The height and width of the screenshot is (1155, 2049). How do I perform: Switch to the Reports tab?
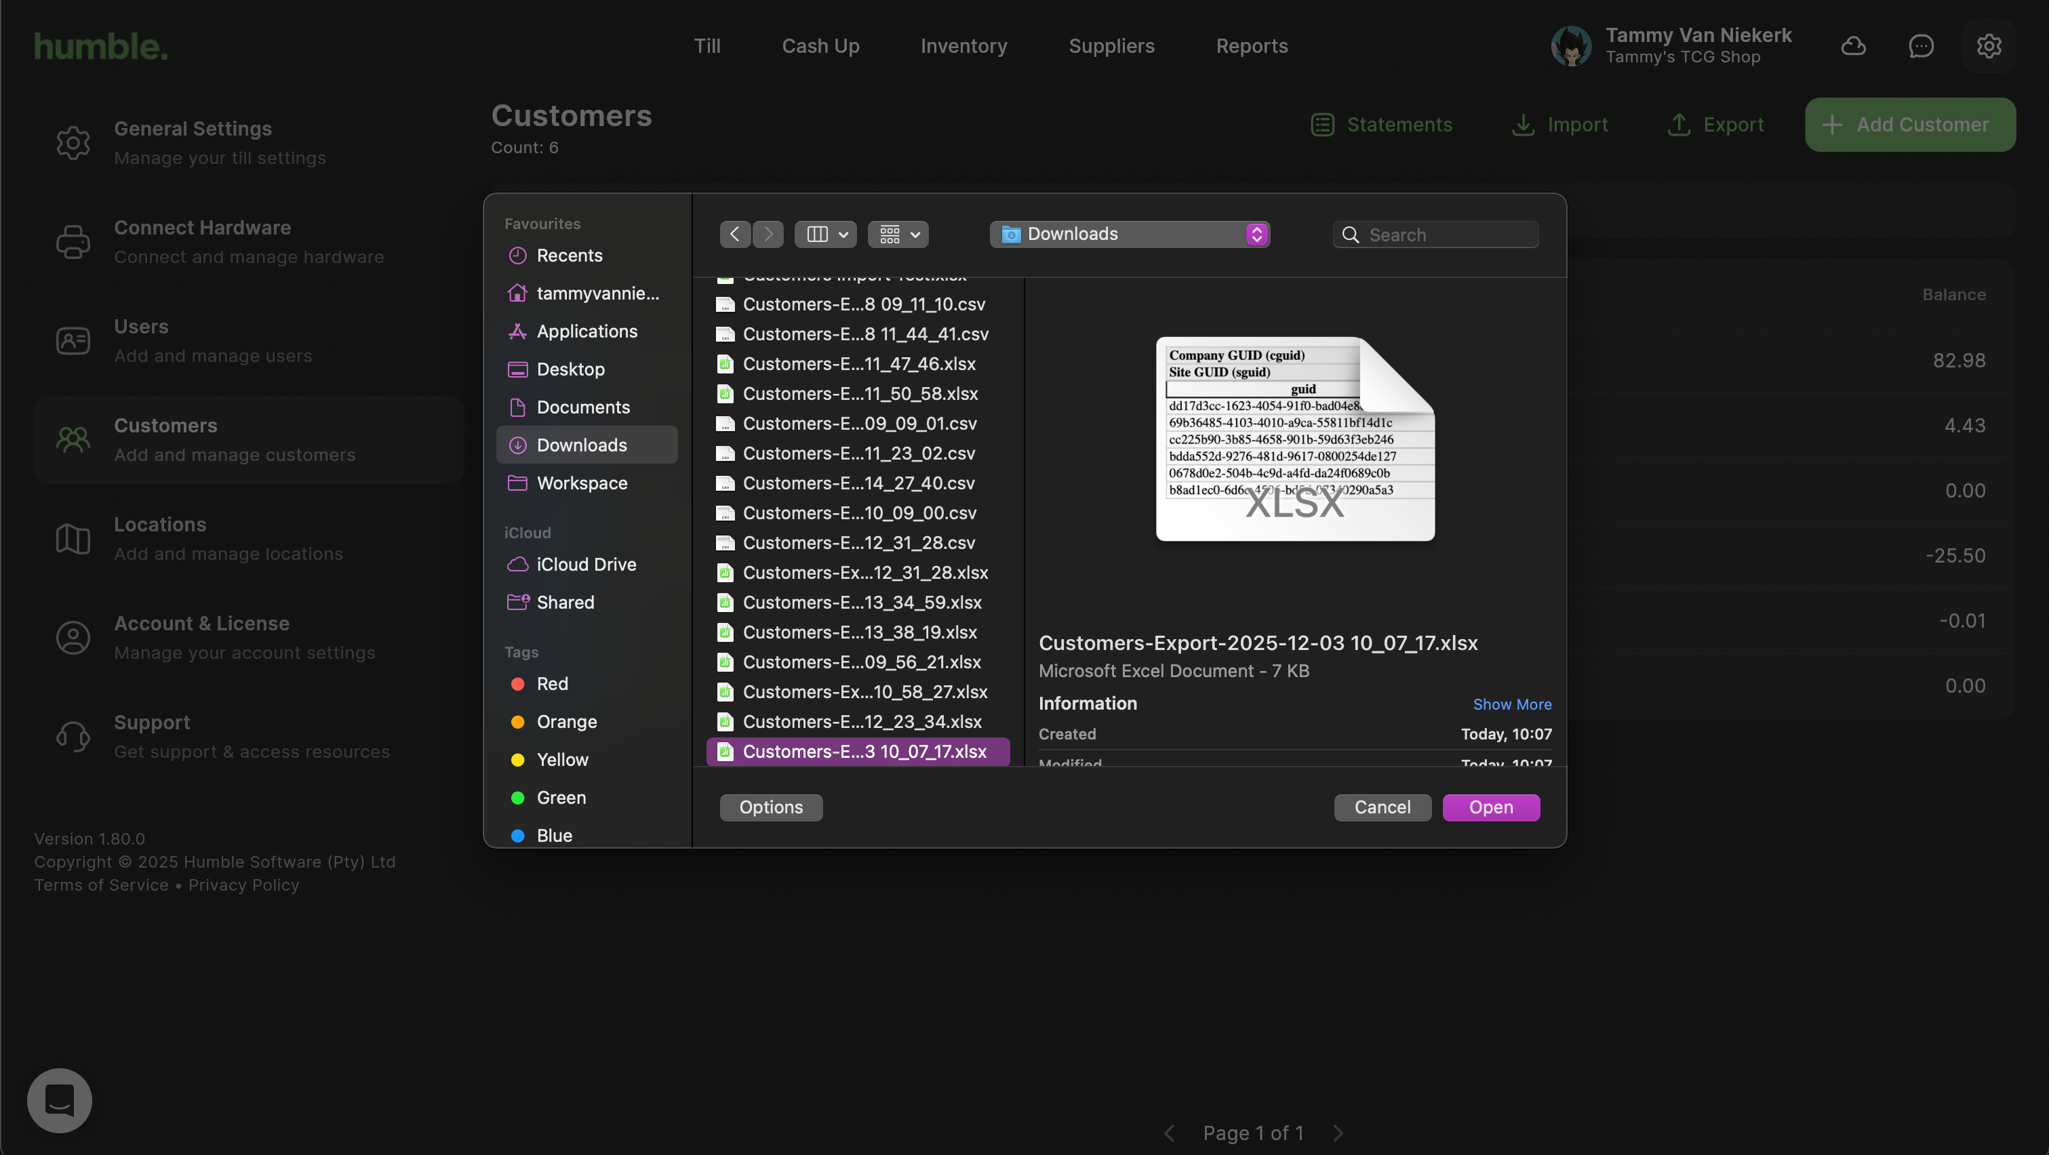pos(1251,46)
